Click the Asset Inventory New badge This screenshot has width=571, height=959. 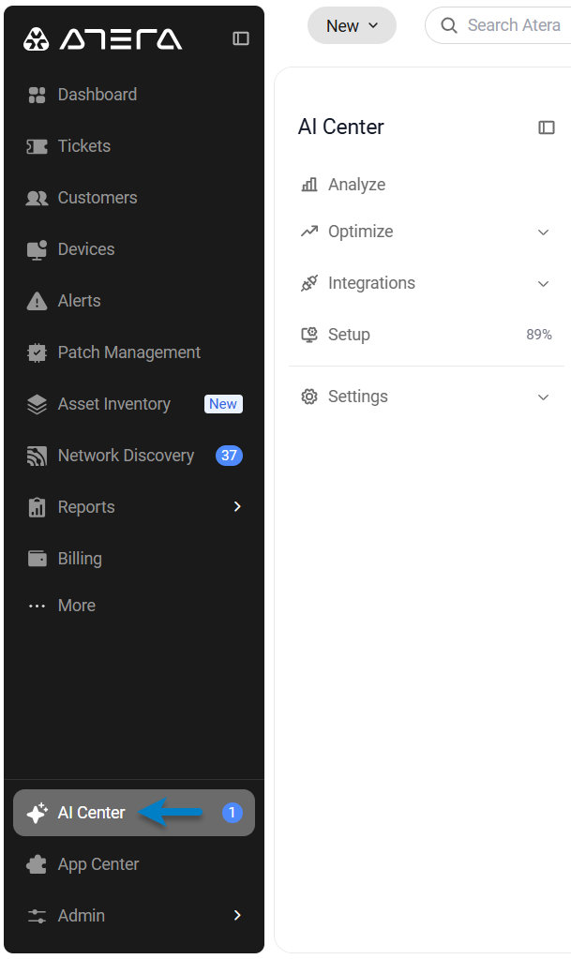(223, 404)
